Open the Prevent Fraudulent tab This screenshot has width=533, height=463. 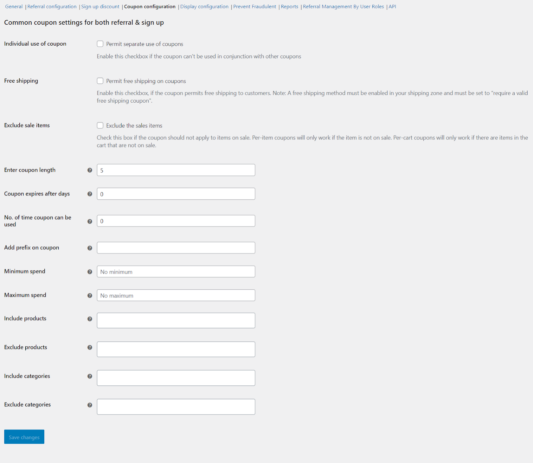point(255,7)
